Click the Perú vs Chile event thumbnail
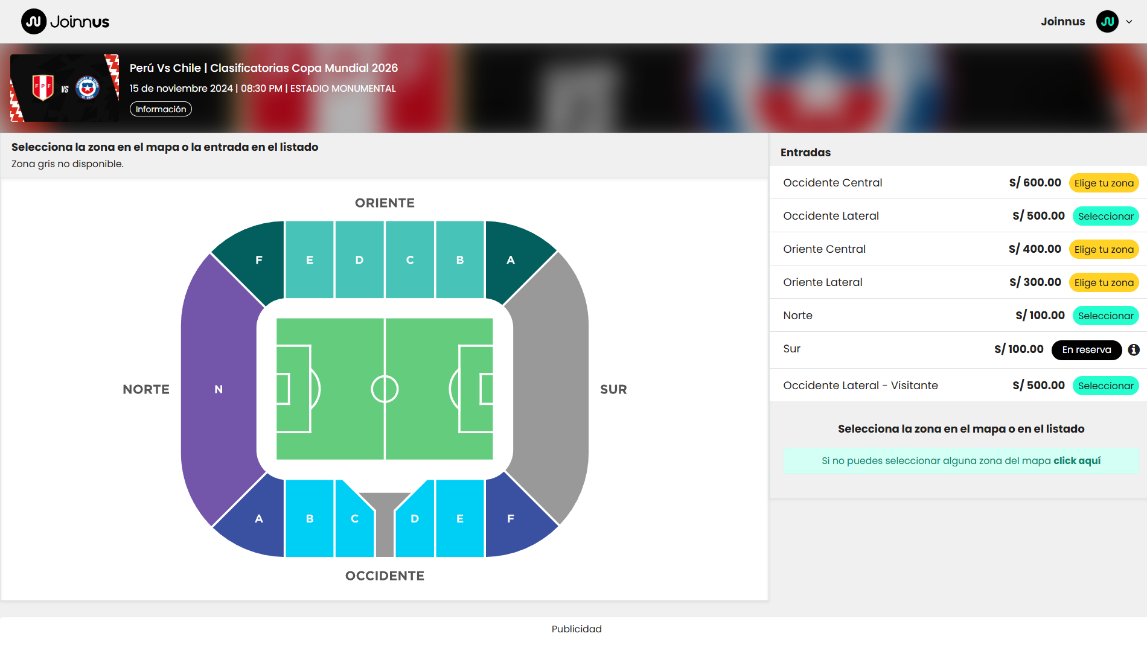This screenshot has height=645, width=1147. 65,88
